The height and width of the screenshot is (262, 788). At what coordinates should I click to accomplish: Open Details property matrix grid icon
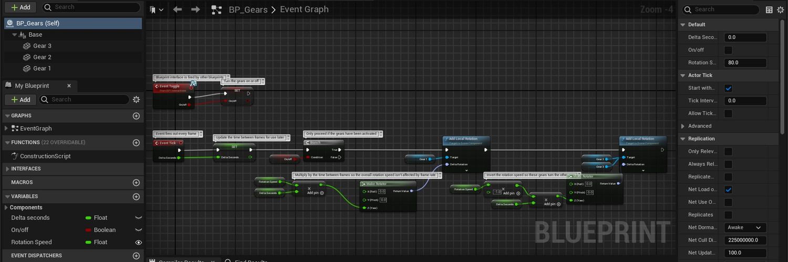point(769,9)
